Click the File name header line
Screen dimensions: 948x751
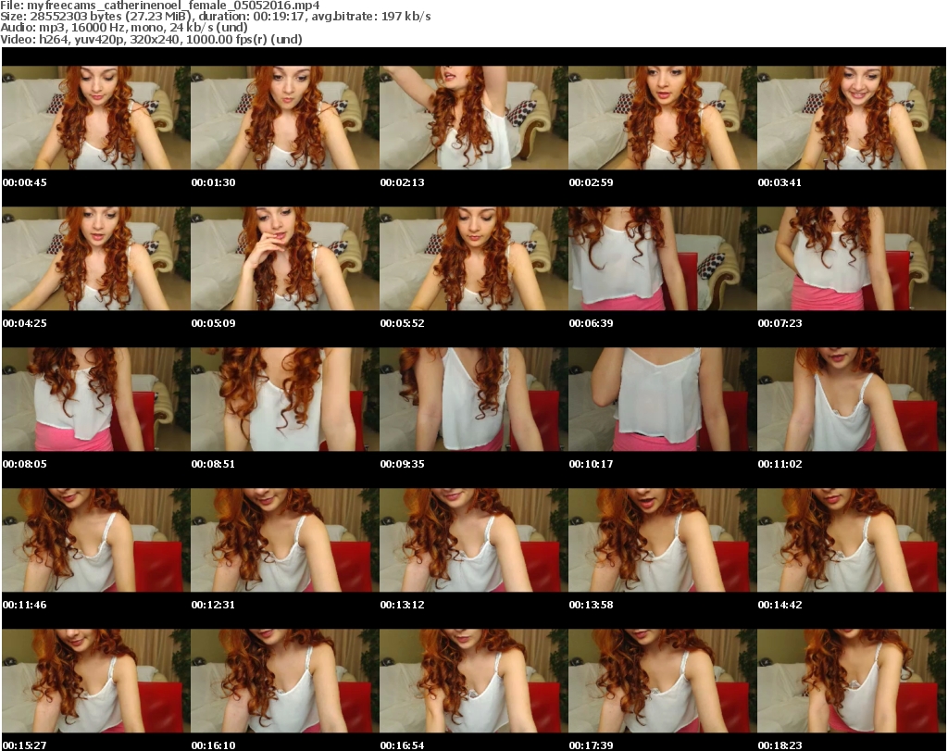tap(159, 5)
